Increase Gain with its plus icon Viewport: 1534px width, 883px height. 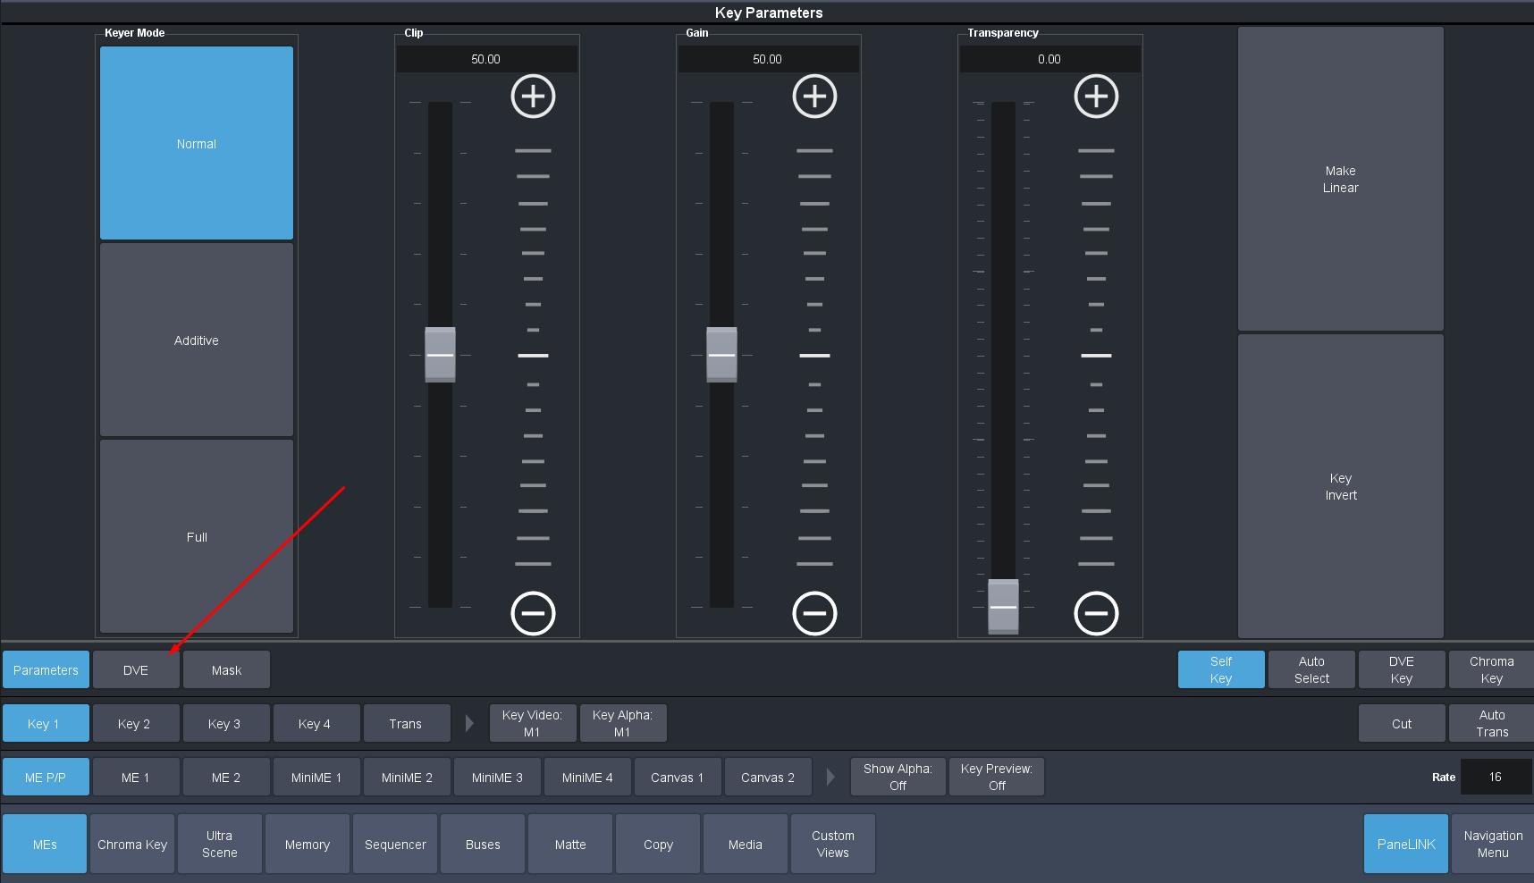814,97
